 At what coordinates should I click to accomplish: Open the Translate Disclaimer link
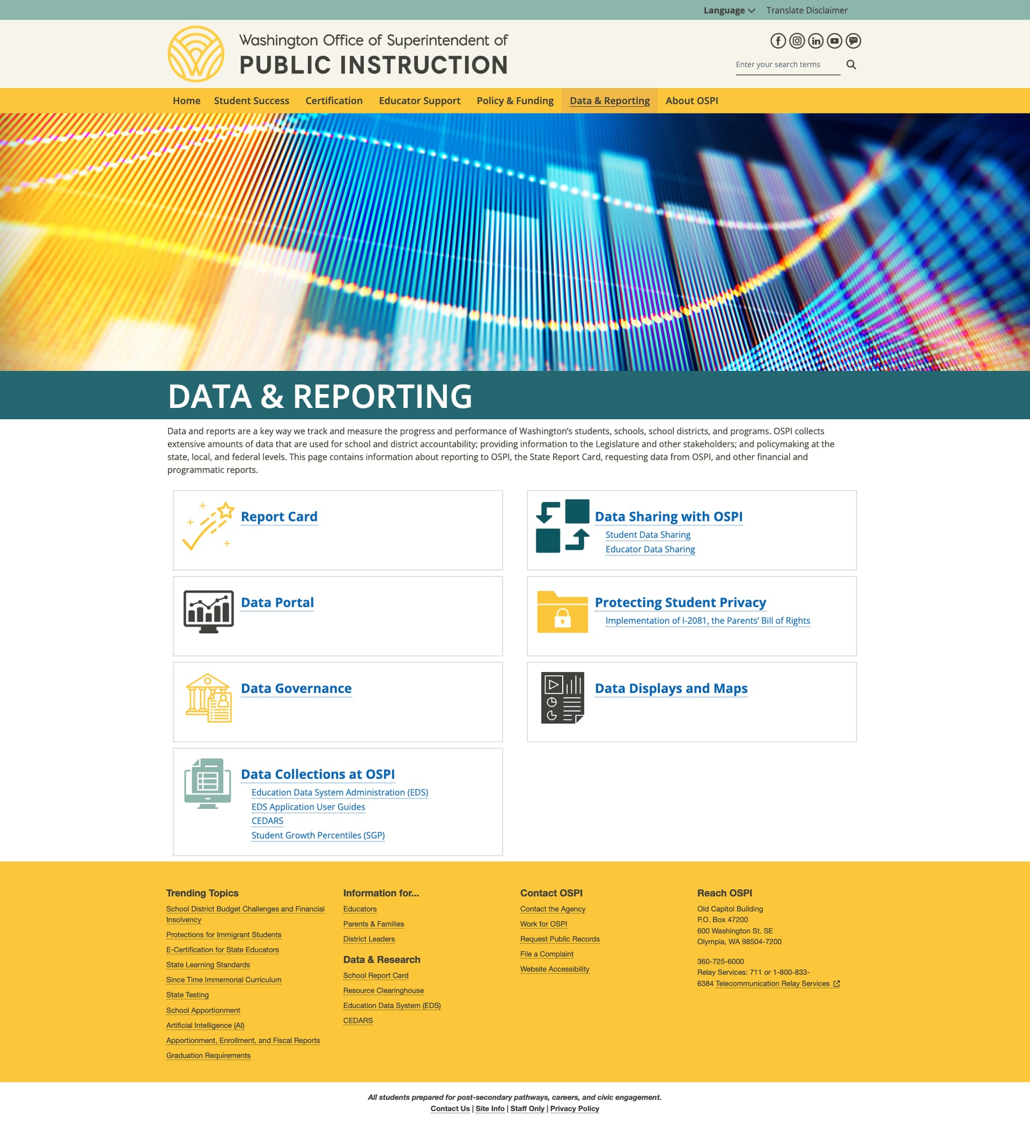[x=806, y=10]
